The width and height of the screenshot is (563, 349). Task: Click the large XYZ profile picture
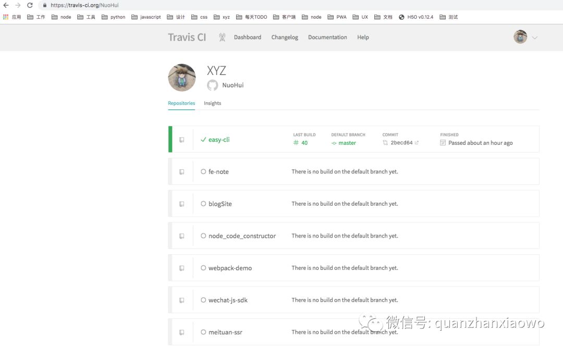(x=182, y=78)
